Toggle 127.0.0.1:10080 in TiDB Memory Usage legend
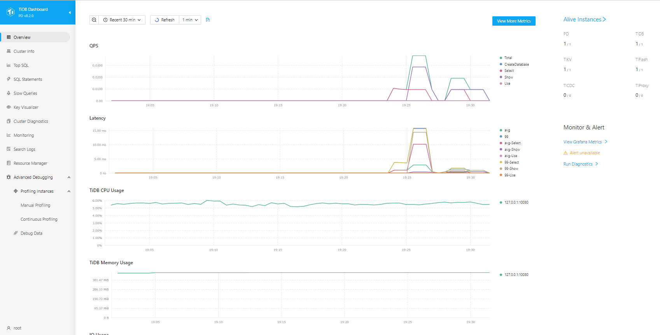This screenshot has width=660, height=335. pos(514,275)
